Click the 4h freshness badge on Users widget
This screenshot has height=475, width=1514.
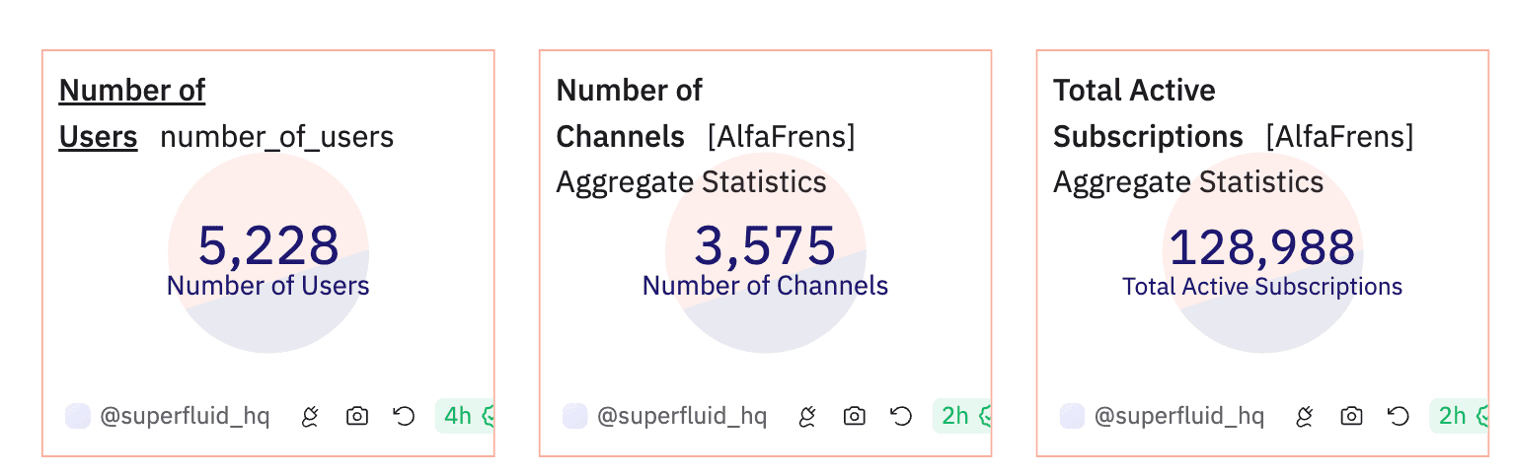point(464,417)
